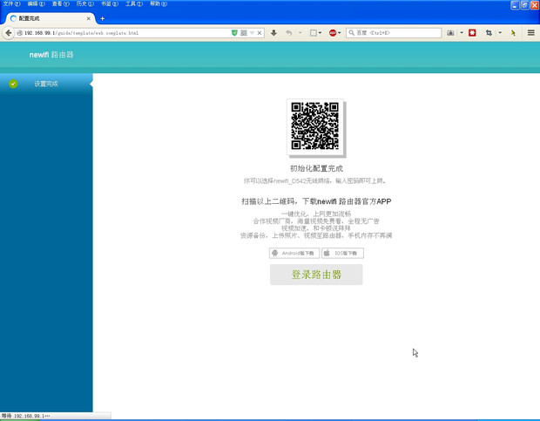Open the 查看 menu

pyautogui.click(x=60, y=3)
